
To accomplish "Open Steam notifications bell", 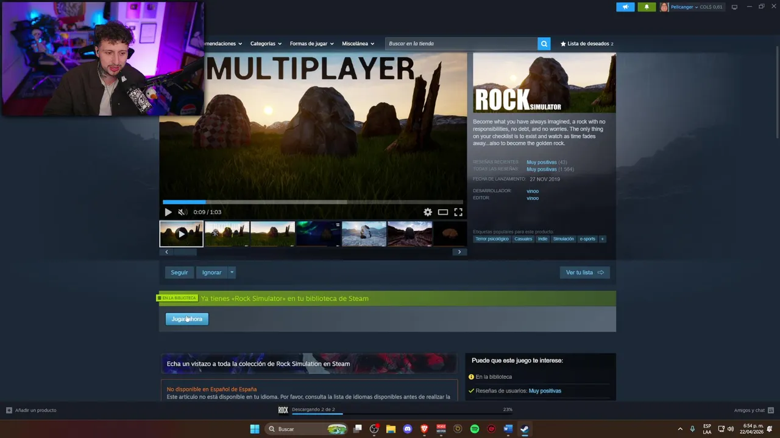I will click(x=647, y=7).
